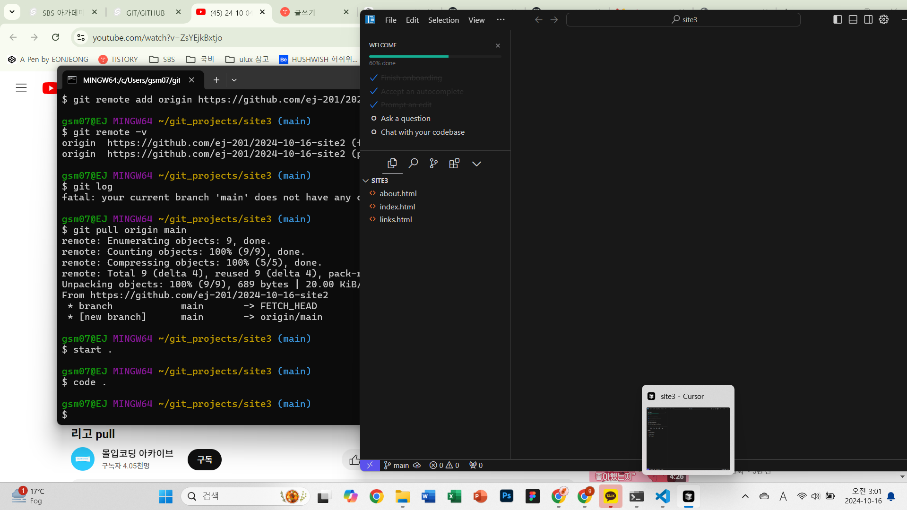Click the 60% done onboarding progress bar

[x=435, y=57]
